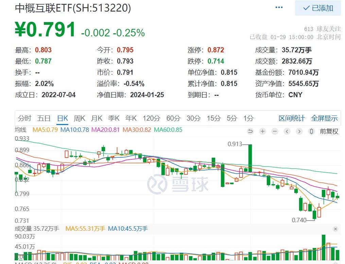Pan chart left using left arrow icon

coord(287,131)
